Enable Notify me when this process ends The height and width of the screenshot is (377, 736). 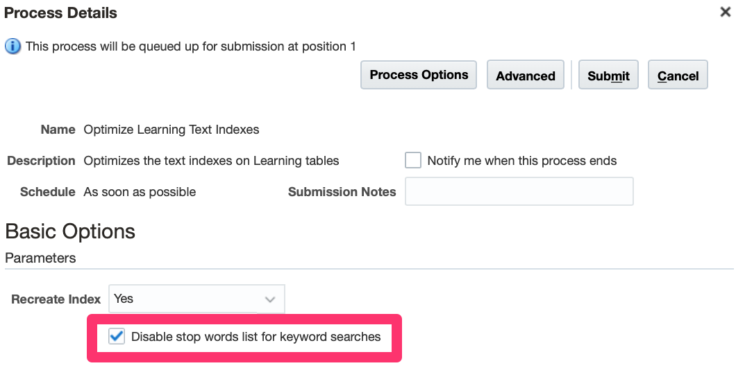(x=413, y=161)
